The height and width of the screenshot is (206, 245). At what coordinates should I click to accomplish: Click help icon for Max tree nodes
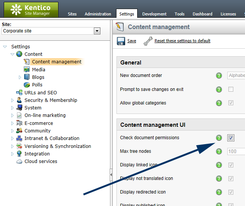tap(219, 152)
